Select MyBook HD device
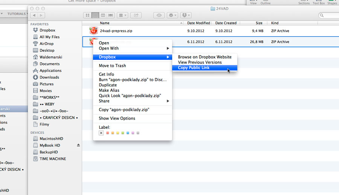Viewport: 339px width, 195px height. (50, 145)
